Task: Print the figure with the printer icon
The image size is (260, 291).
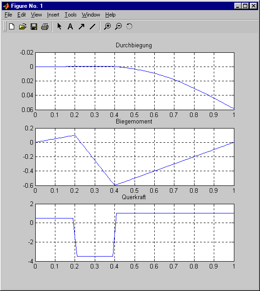Action: [45, 27]
